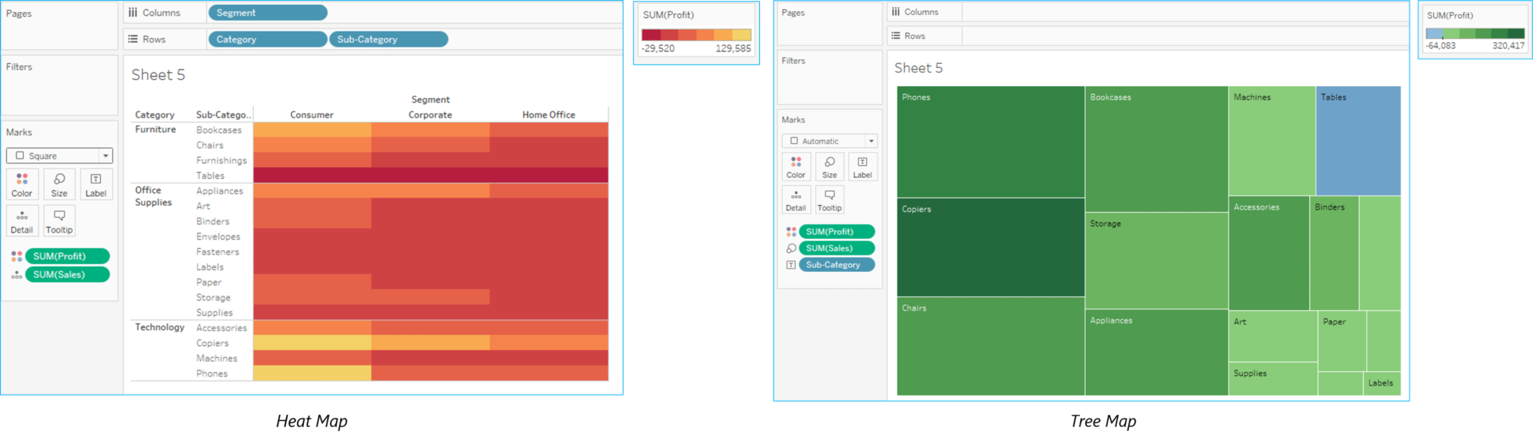
Task: Click Color button in the Automatic marks card
Action: [796, 167]
